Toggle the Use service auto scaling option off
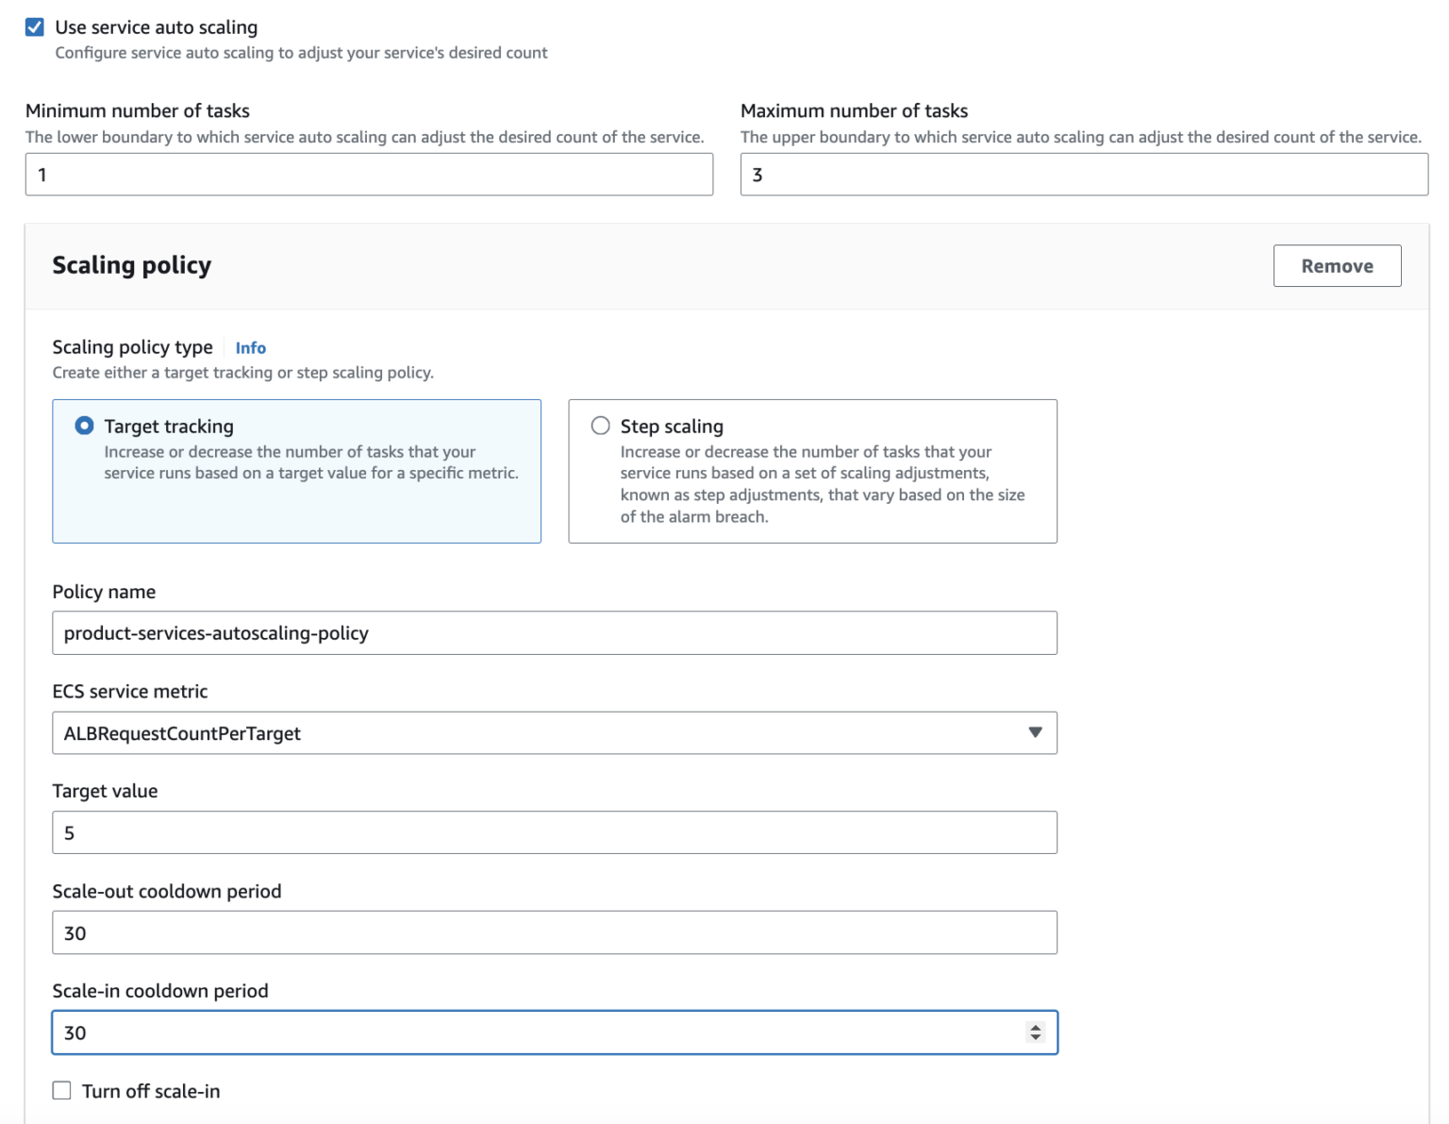 pyautogui.click(x=34, y=26)
